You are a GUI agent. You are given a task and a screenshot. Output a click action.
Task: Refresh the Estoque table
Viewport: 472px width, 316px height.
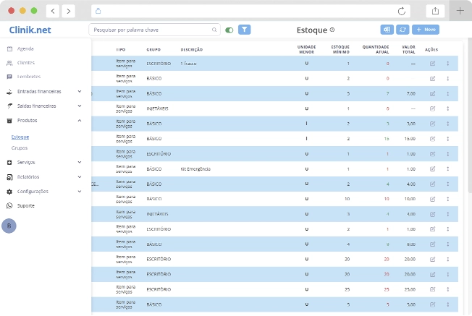[403, 30]
